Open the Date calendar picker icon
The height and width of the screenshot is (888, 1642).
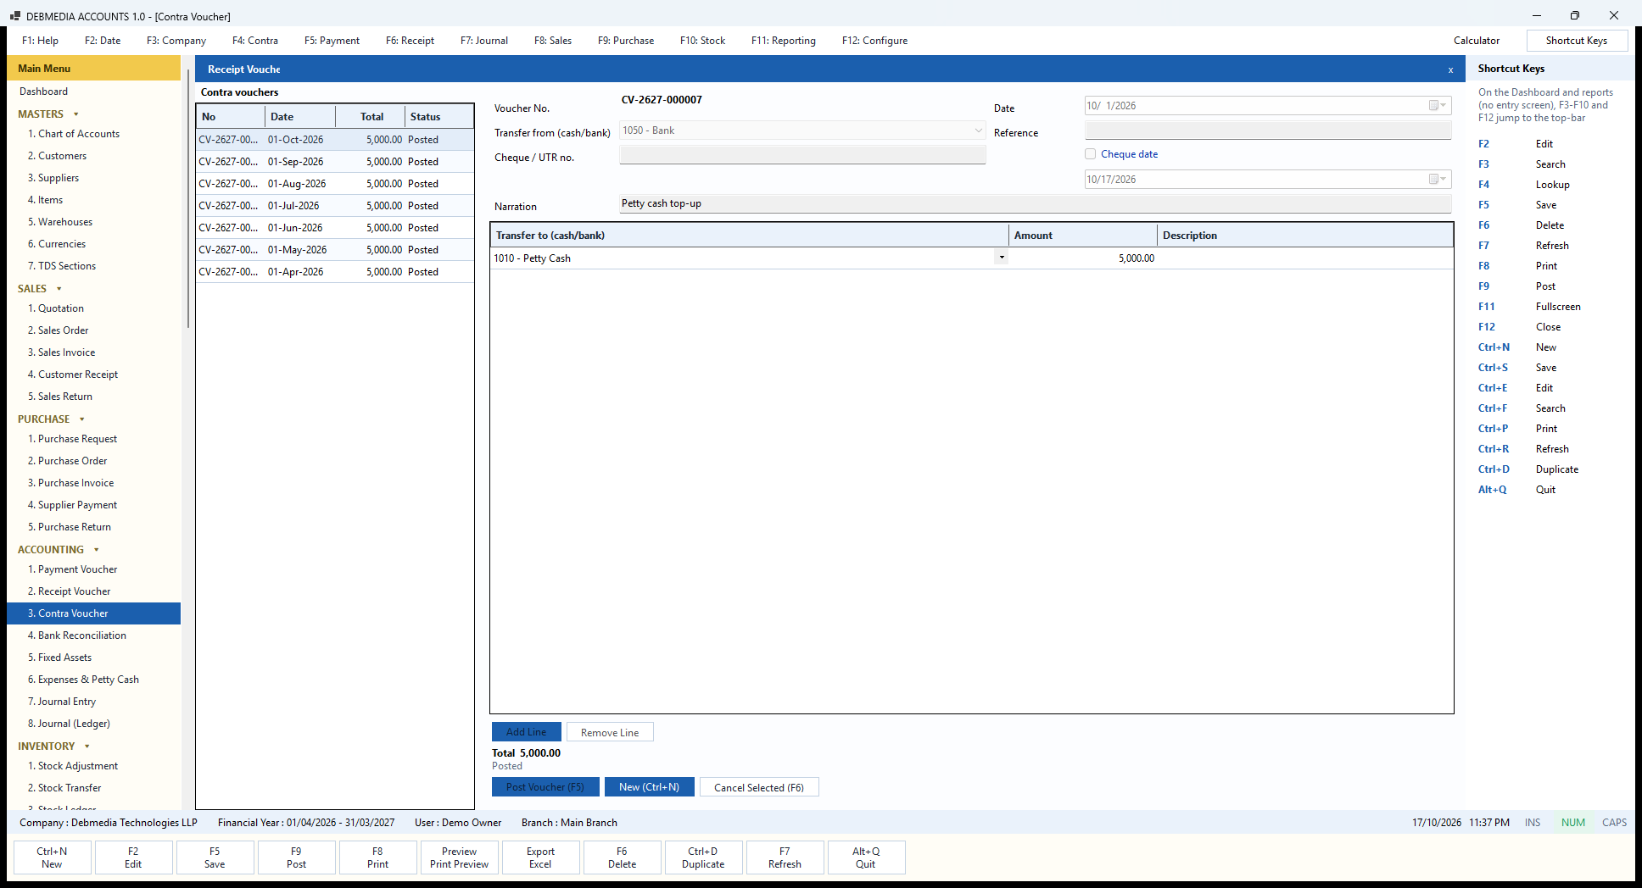[1438, 106]
